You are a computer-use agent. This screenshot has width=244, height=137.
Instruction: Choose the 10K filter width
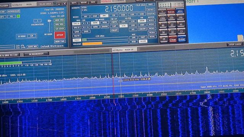(x=124, y=22)
